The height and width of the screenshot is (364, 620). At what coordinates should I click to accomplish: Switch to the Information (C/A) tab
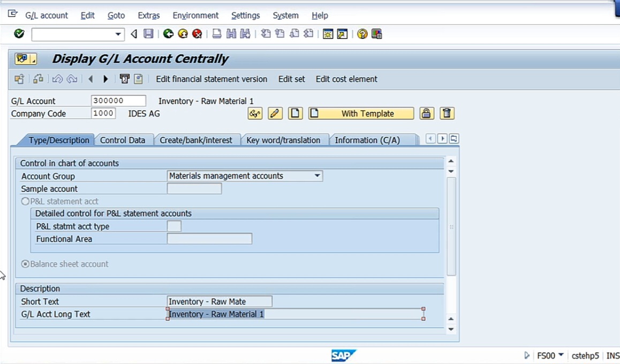click(x=367, y=140)
